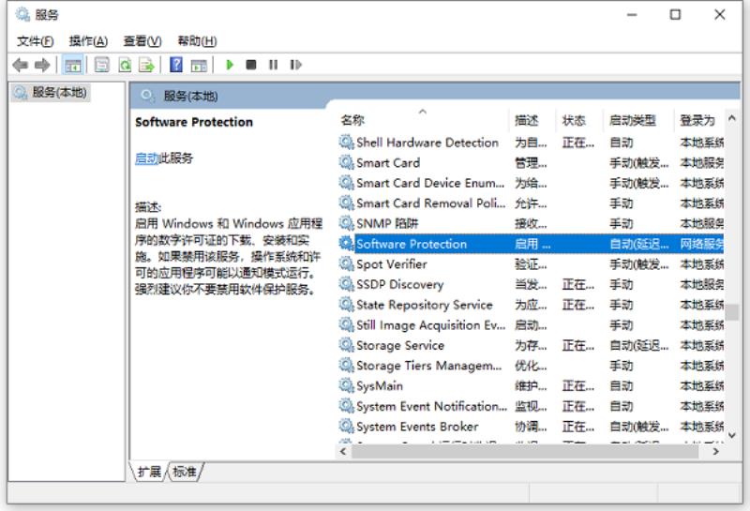Image resolution: width=750 pixels, height=511 pixels.
Task: Click the Software Protection heading in detail pane
Action: pyautogui.click(x=194, y=122)
